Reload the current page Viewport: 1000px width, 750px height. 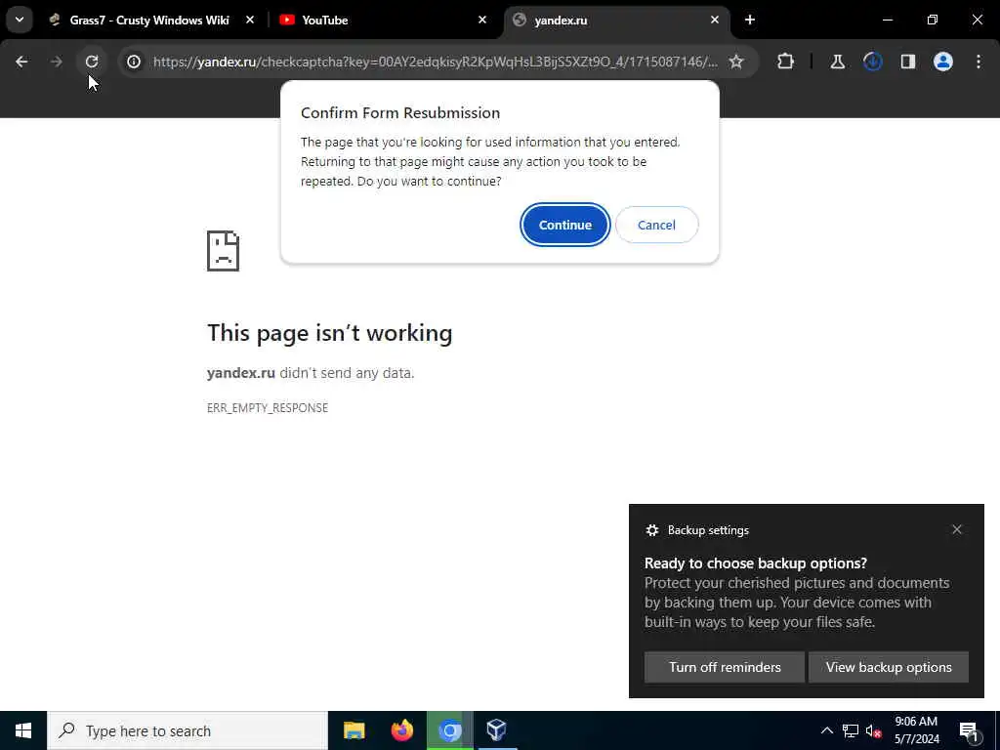coord(92,62)
